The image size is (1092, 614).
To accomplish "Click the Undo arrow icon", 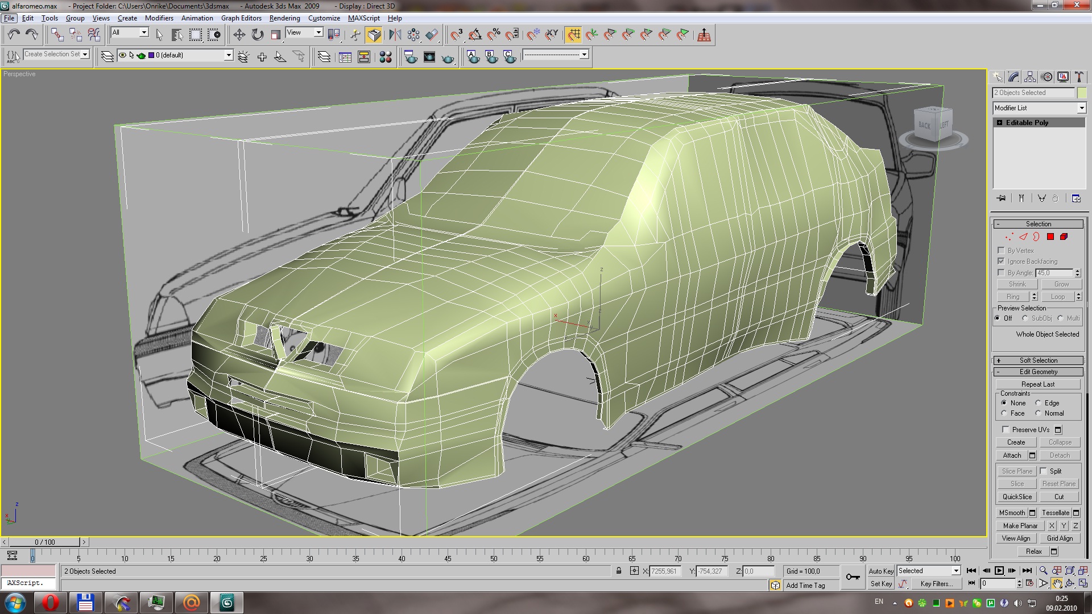I will pyautogui.click(x=14, y=35).
